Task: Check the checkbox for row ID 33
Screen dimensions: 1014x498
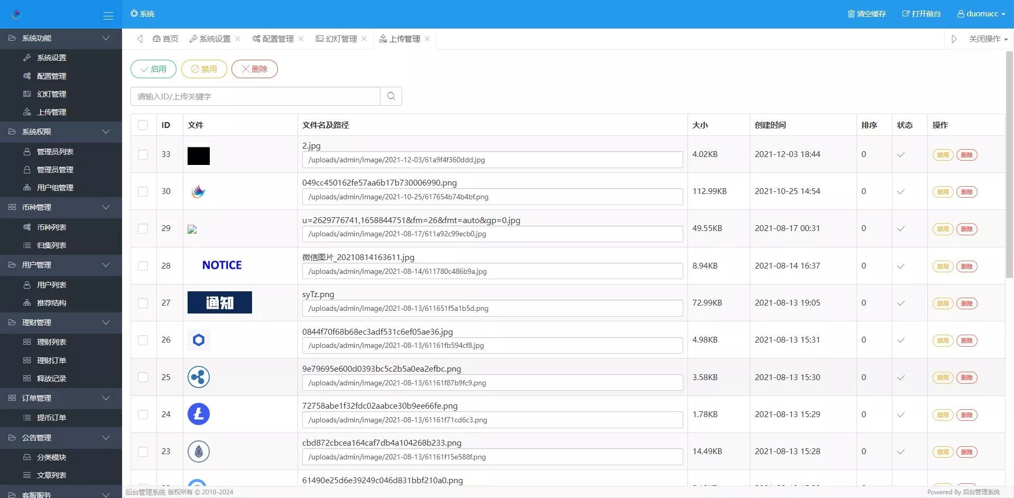Action: pos(143,154)
